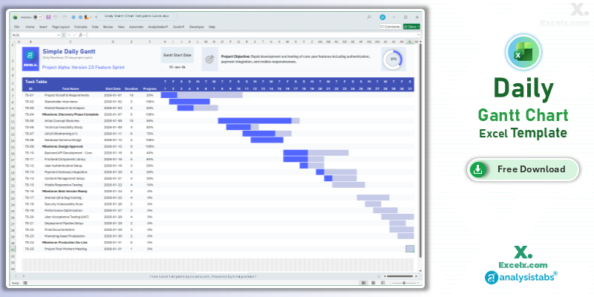Switch to the Formulas ribbon tab
The image size is (594, 297).
pyautogui.click(x=81, y=26)
